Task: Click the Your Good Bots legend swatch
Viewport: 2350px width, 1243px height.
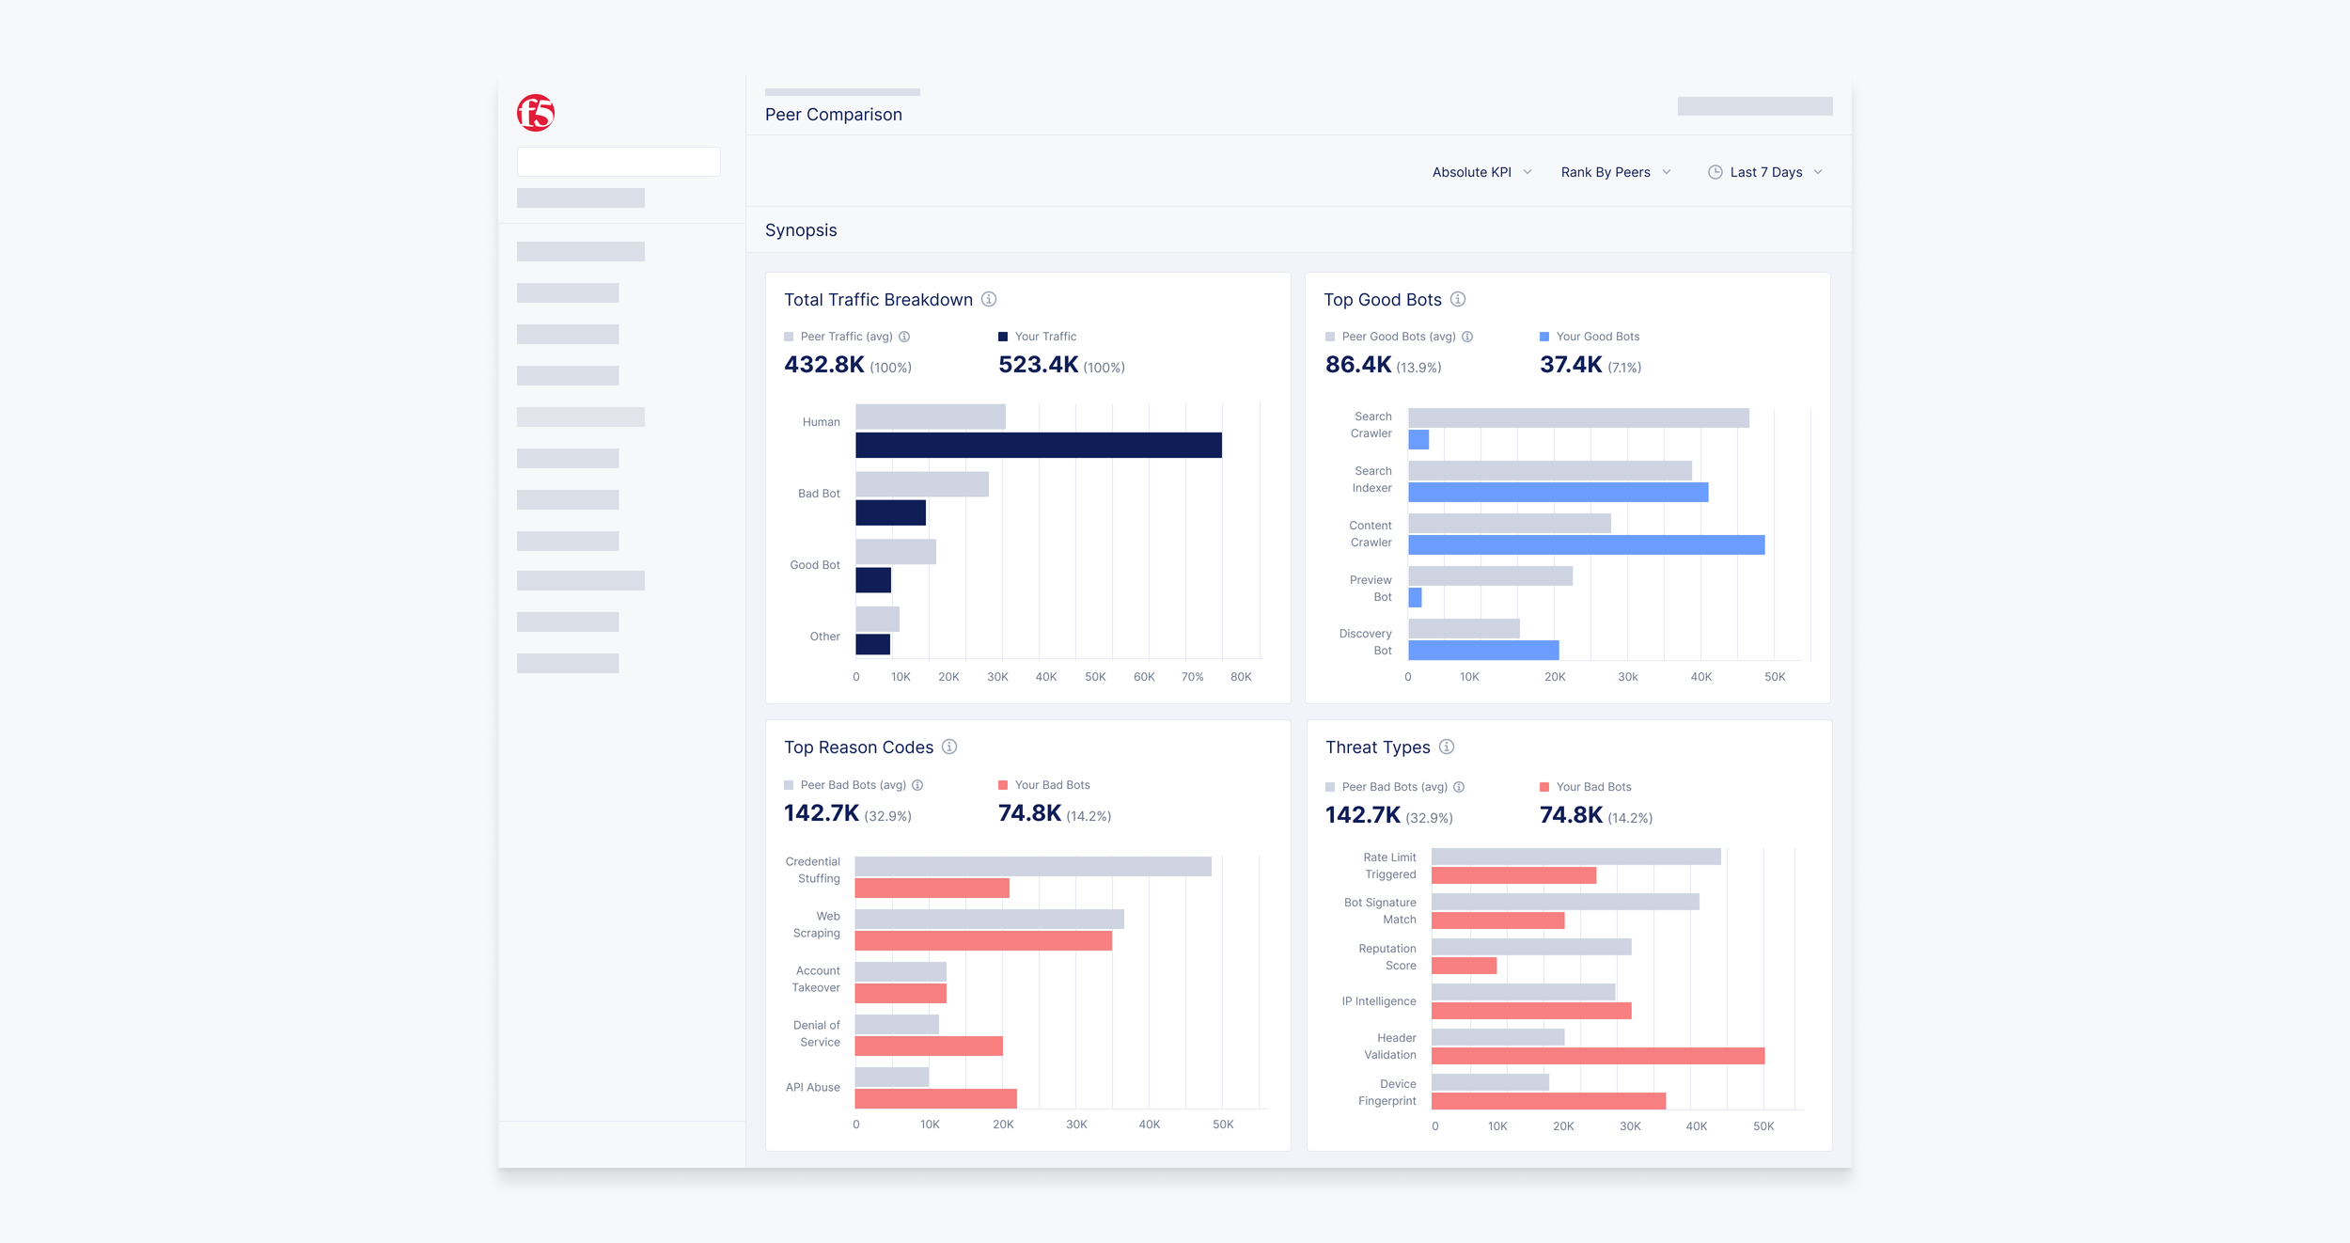Action: (1544, 337)
